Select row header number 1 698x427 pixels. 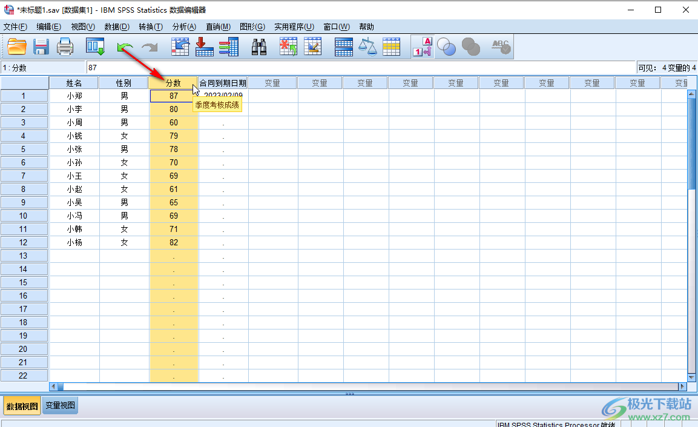pos(24,96)
